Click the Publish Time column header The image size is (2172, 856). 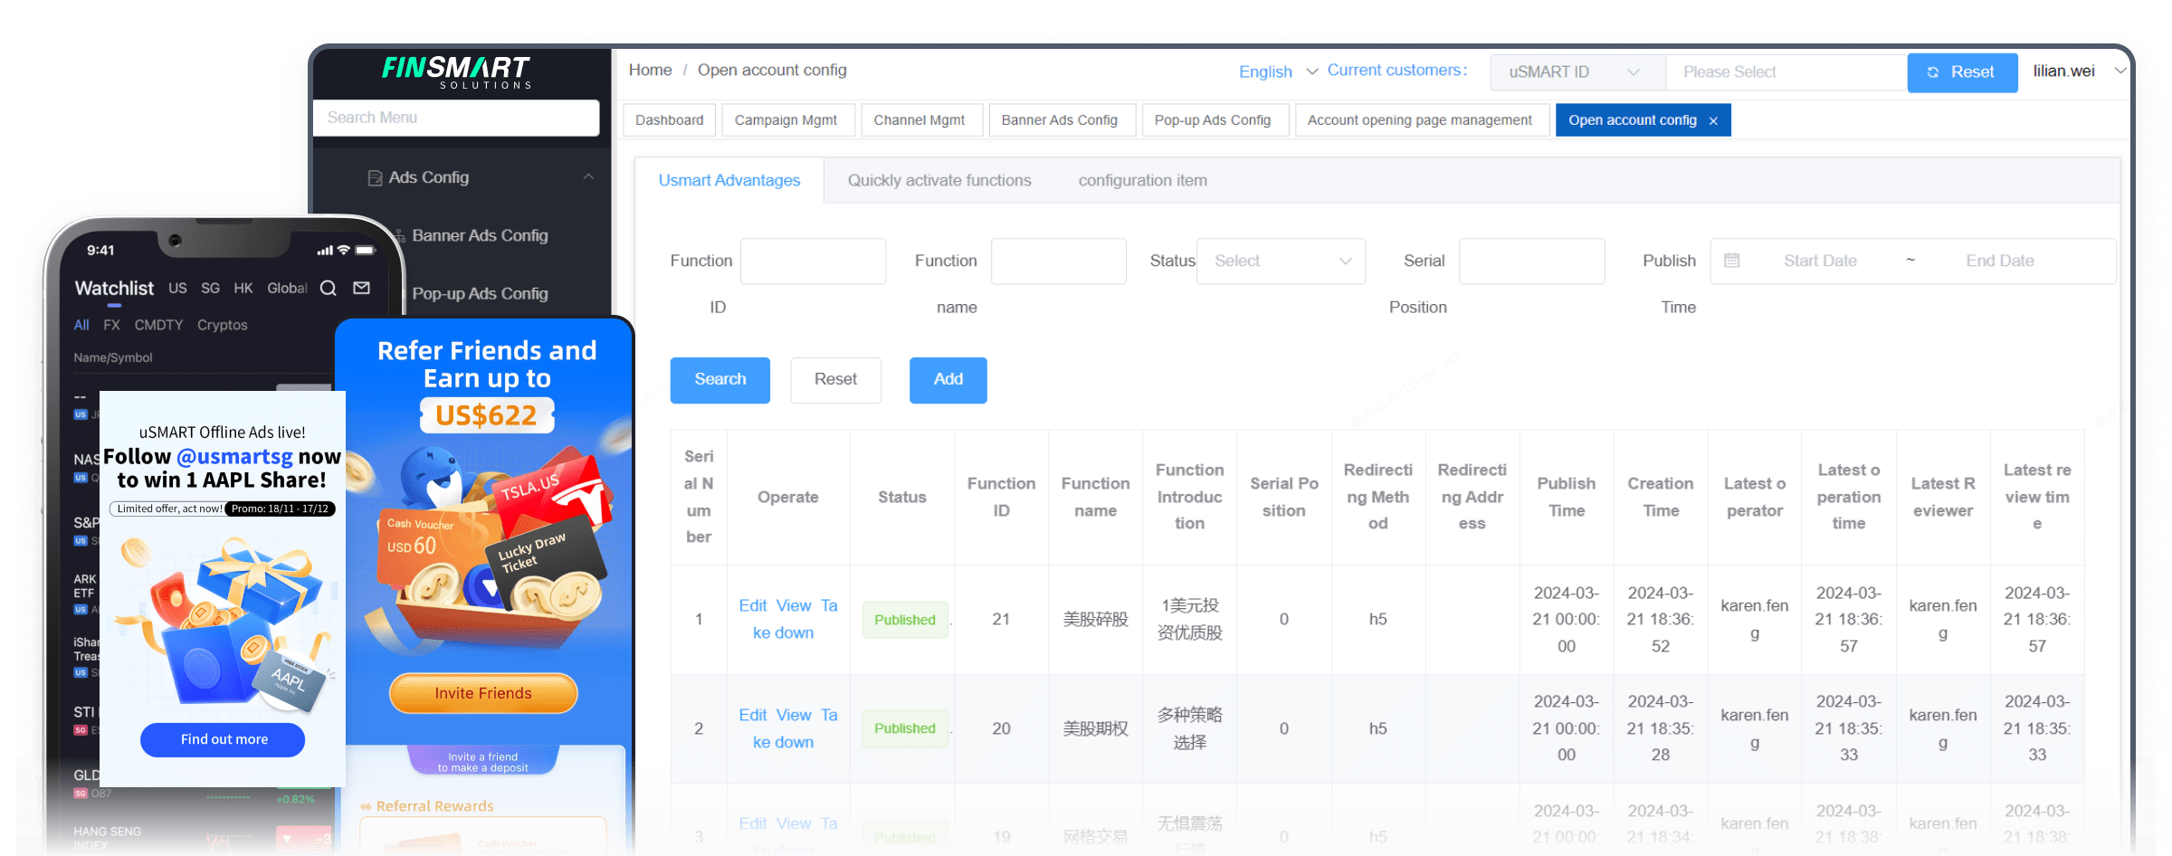(x=1566, y=497)
